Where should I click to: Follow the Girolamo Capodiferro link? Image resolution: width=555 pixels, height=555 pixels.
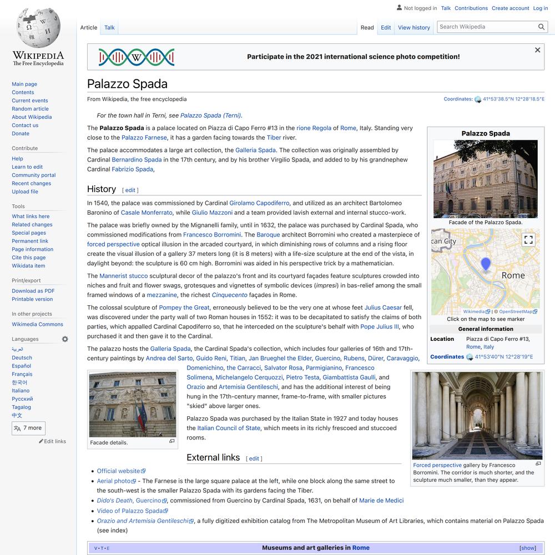[x=259, y=203]
